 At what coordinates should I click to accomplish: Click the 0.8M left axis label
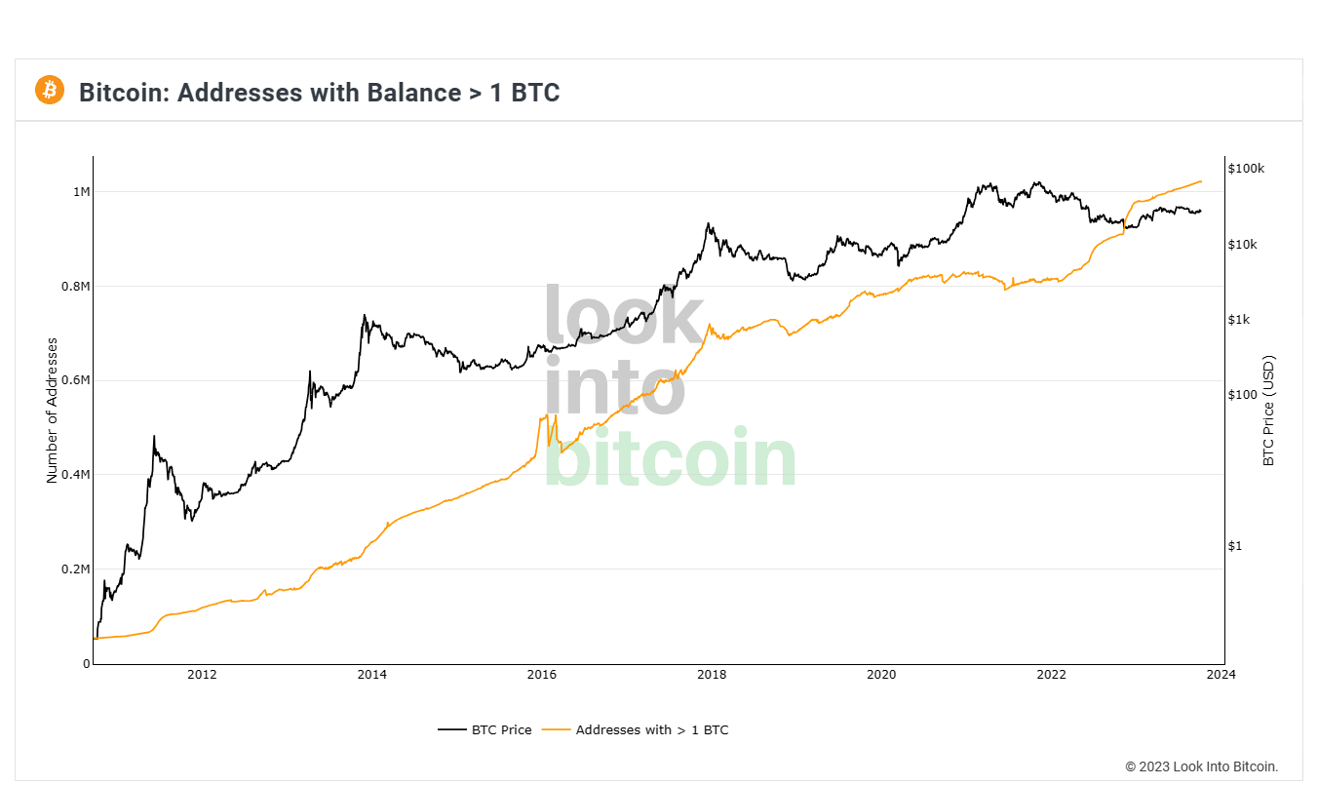click(75, 287)
